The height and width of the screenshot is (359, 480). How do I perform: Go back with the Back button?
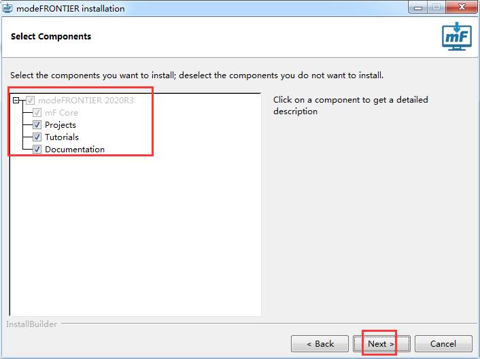[320, 343]
